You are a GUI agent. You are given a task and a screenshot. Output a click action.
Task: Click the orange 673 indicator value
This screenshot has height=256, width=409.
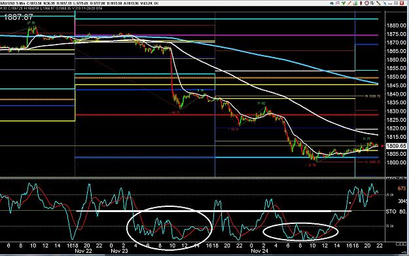[402, 189]
